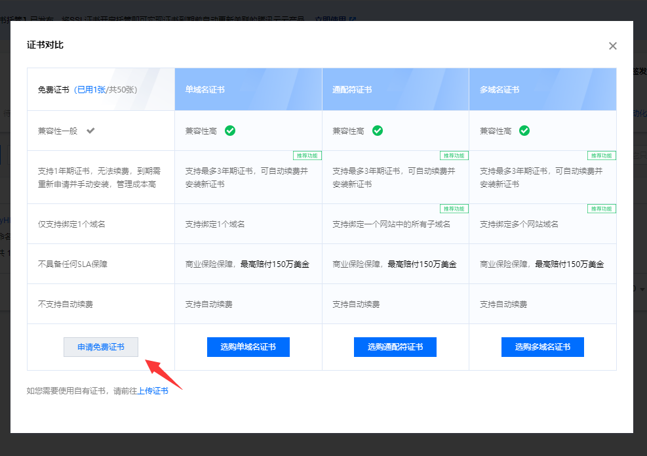This screenshot has height=456, width=647.
Task: Click the 申请免费证书 button
Action: (101, 347)
